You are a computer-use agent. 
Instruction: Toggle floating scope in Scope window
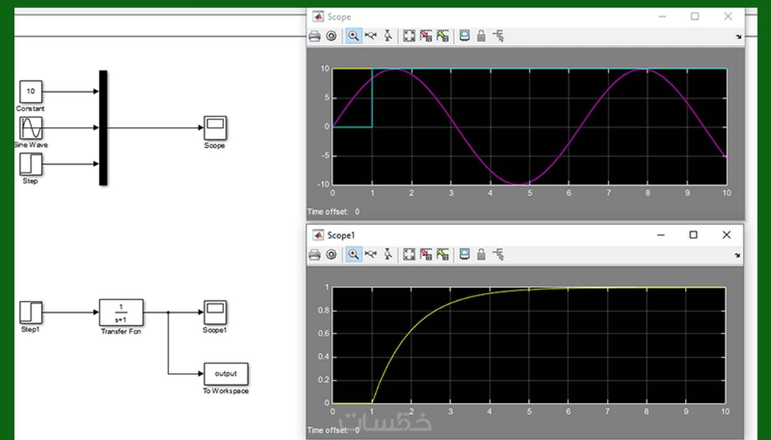[x=464, y=36]
